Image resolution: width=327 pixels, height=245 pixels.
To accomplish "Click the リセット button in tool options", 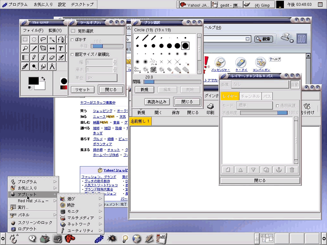I will (83, 89).
